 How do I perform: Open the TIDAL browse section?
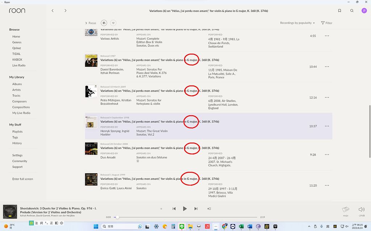click(x=16, y=53)
